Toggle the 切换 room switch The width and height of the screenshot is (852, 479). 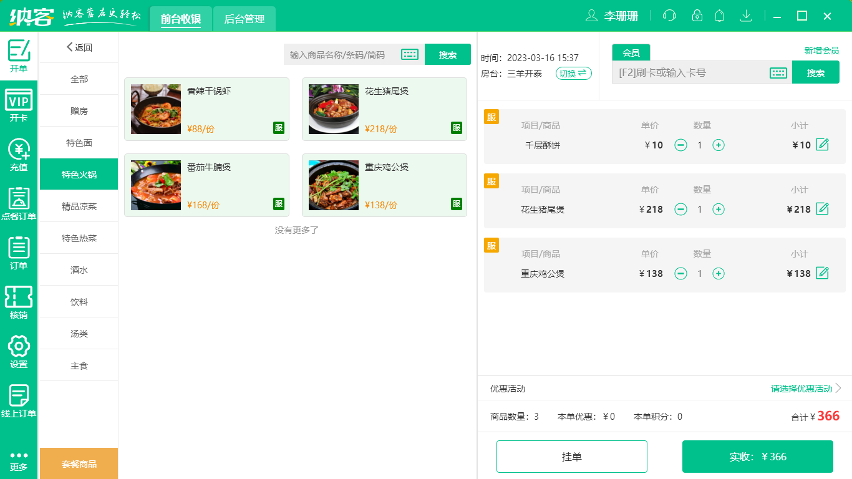pos(573,73)
